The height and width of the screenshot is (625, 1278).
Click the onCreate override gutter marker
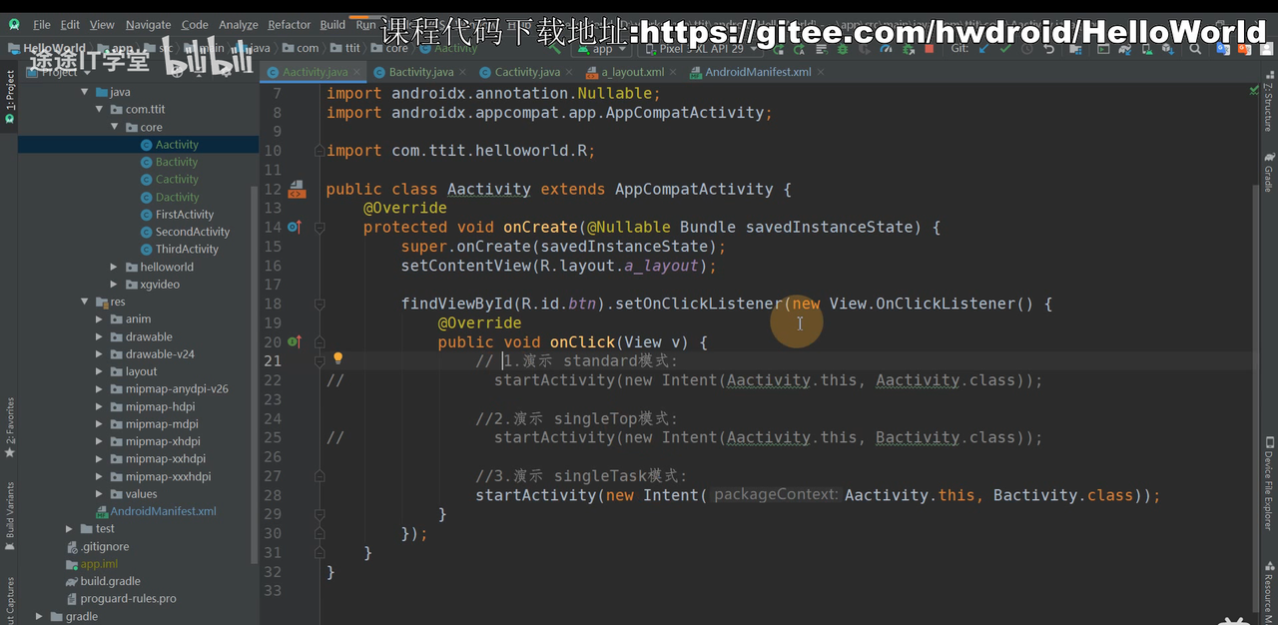pos(295,228)
